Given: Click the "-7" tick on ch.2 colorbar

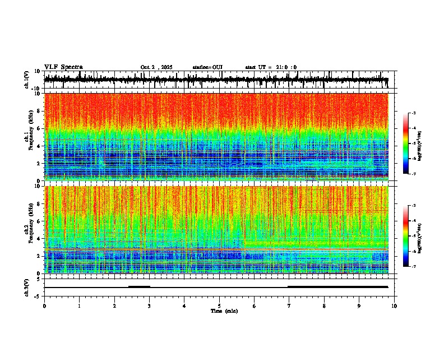Looking at the screenshot, I should pyautogui.click(x=413, y=266).
